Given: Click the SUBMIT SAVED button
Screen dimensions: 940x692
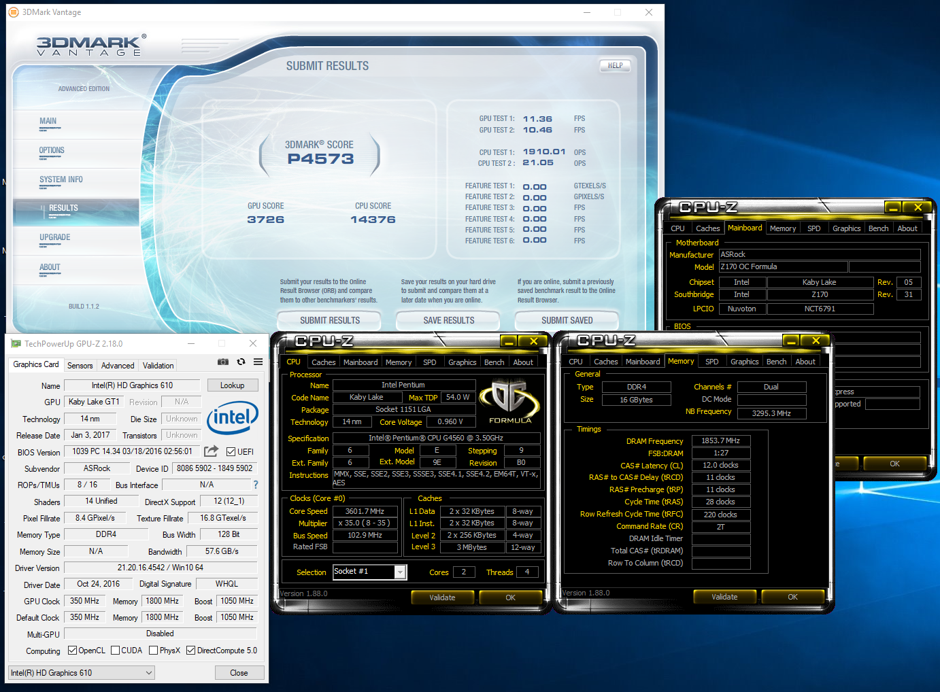Looking at the screenshot, I should [567, 320].
